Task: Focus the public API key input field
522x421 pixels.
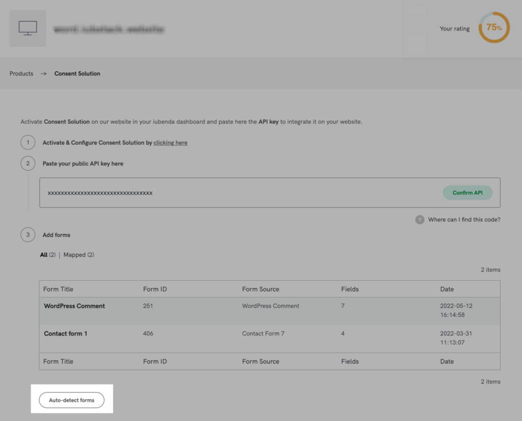Action: pos(240,193)
